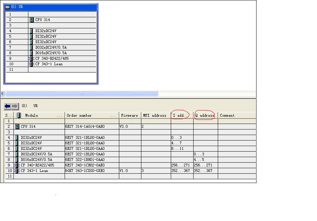This screenshot has height=221, width=317.
Task: Click slot 4 DI32xDC24V icon in detail table
Action: pos(17,137)
